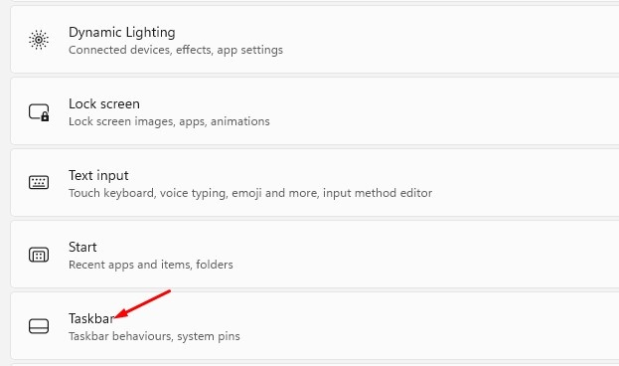This screenshot has height=366, width=619.
Task: Click the Start title label
Action: [x=82, y=247]
